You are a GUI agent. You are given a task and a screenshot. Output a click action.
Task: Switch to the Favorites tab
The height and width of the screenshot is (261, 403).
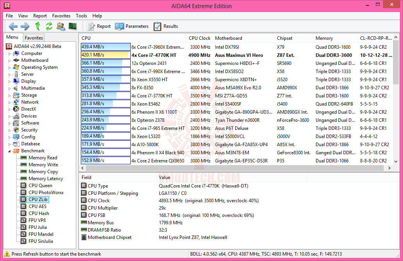(34, 38)
